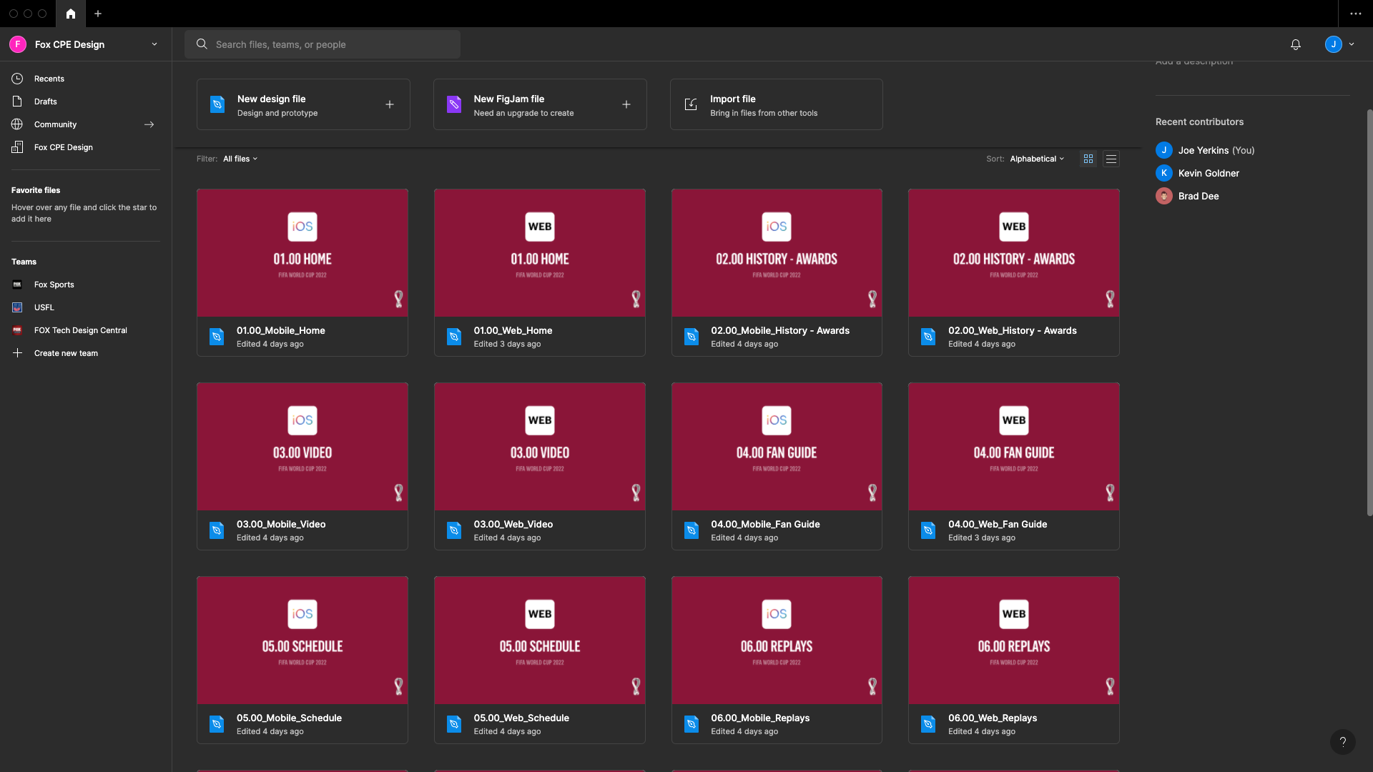
Task: Click file icon next to 06.00_Web_Replays
Action: tap(928, 724)
